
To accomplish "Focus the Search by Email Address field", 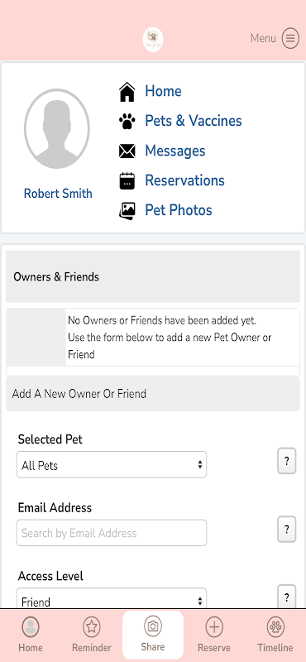I will pos(112,533).
